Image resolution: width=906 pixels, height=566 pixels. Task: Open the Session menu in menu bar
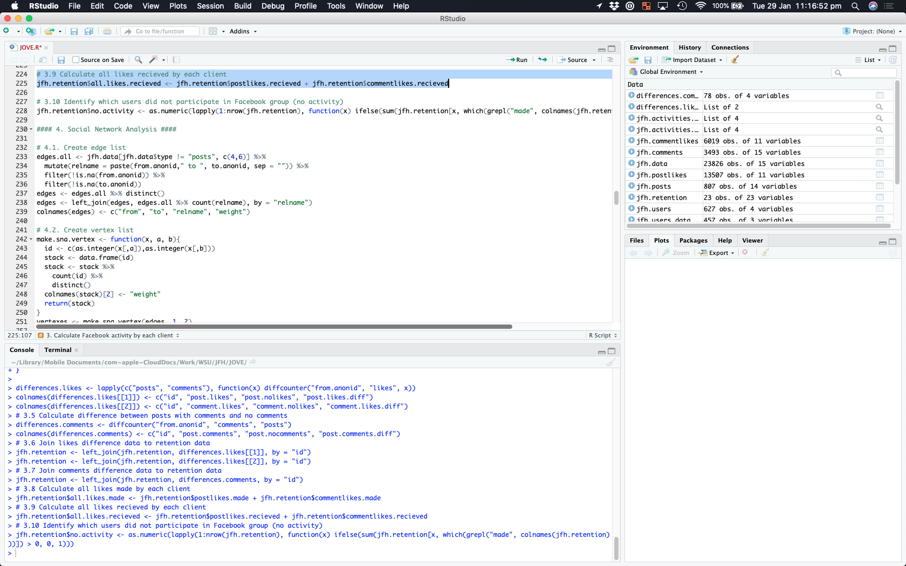210,6
